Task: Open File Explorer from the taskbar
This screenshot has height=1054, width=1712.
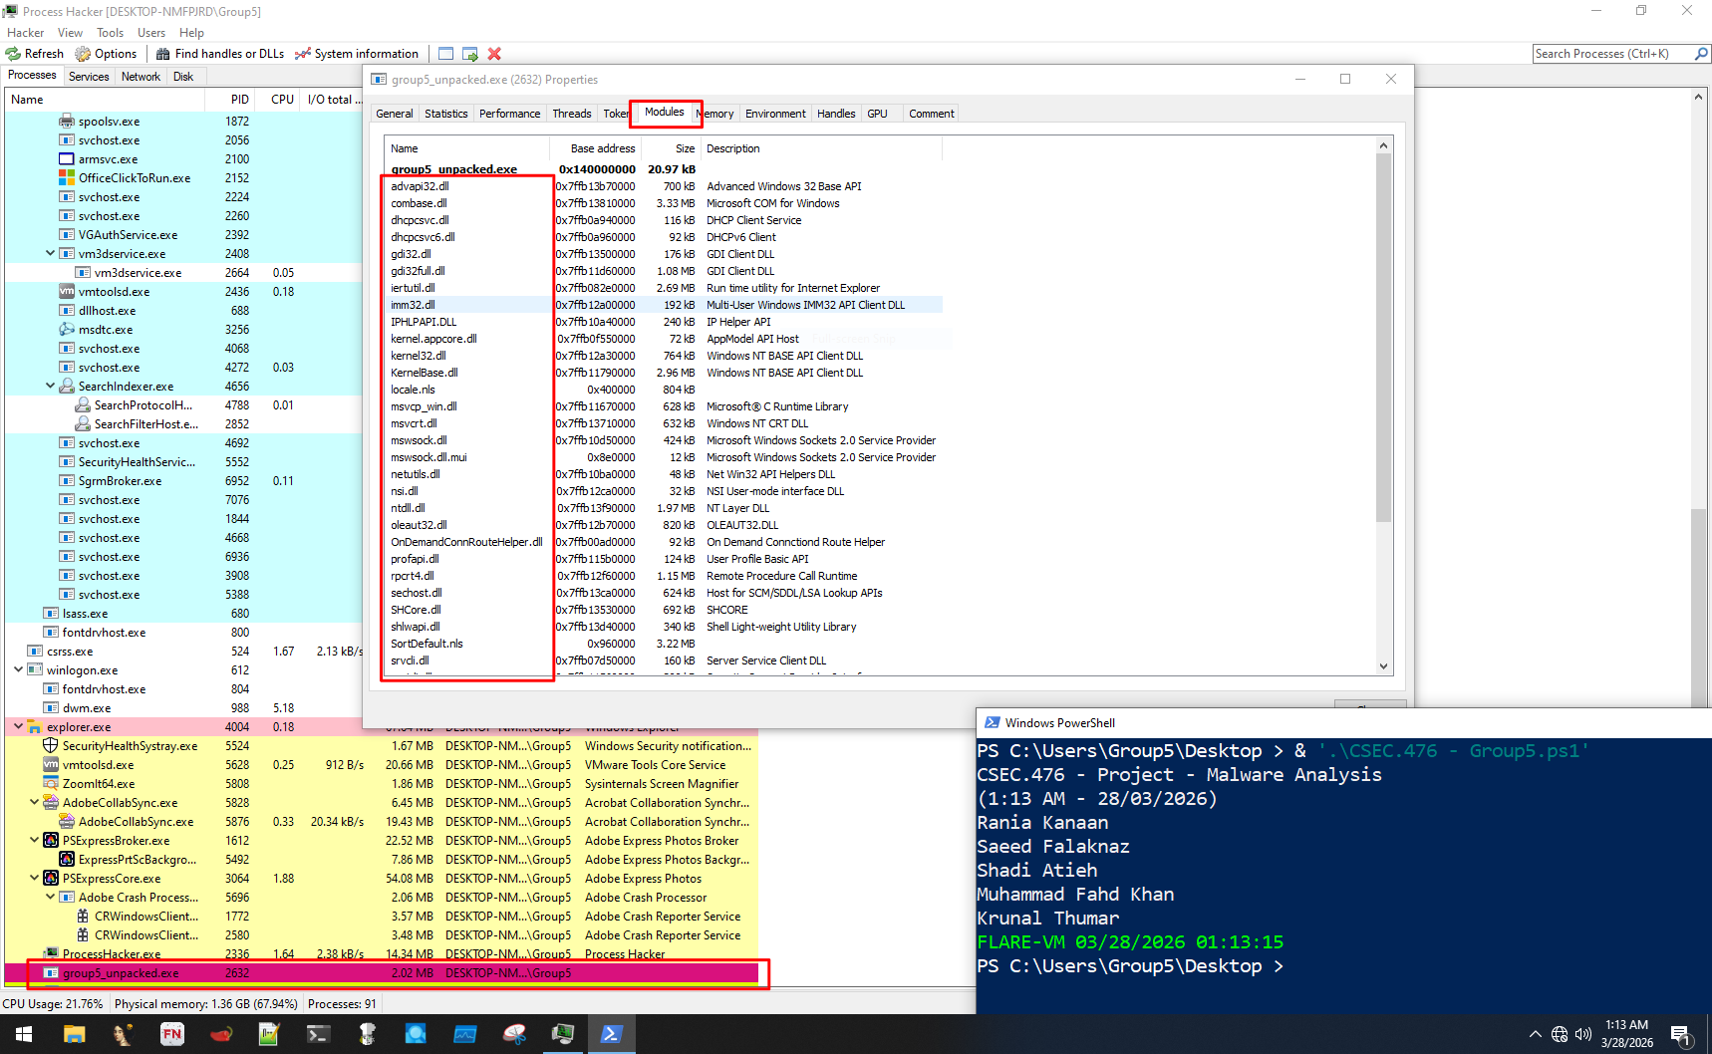Action: [74, 1033]
